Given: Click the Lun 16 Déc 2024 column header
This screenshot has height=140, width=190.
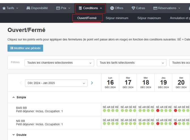Looking at the screenshot, I should [110, 83].
